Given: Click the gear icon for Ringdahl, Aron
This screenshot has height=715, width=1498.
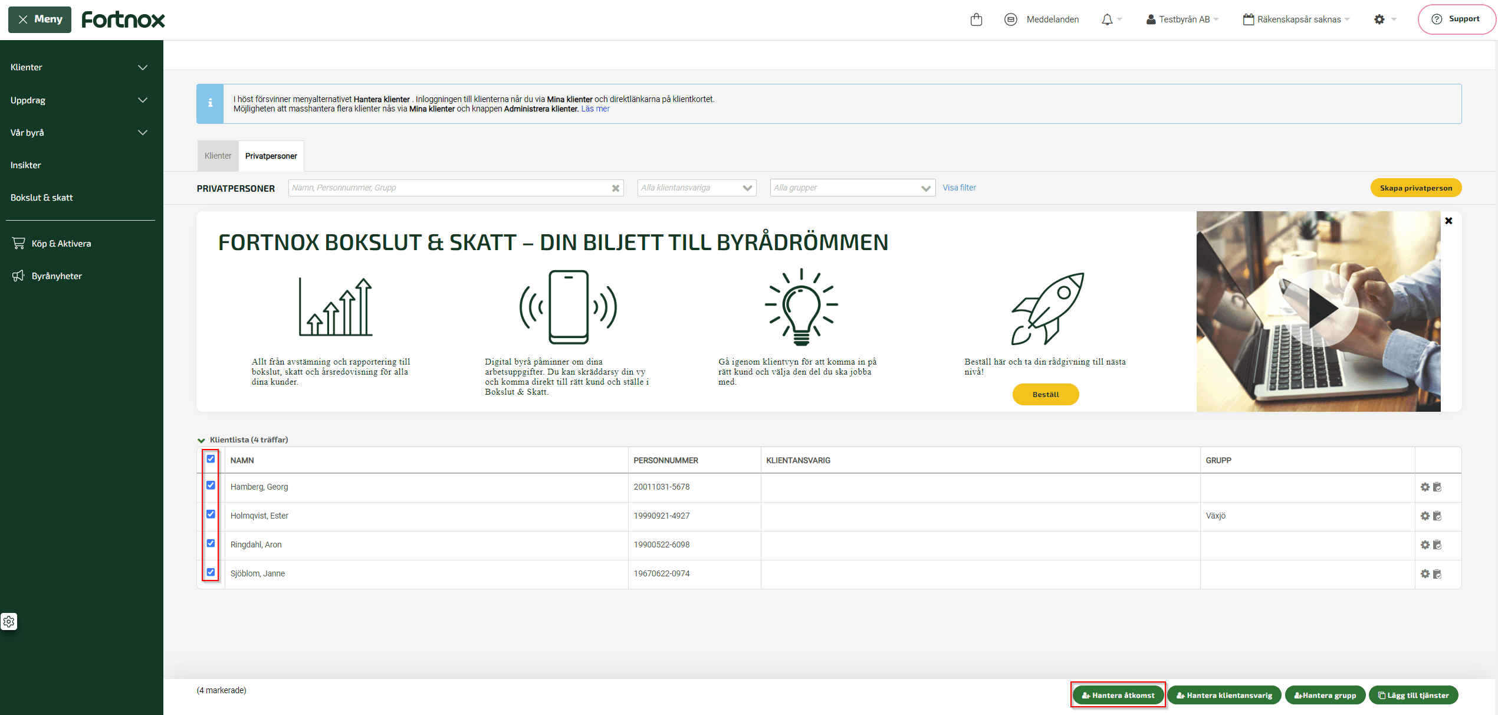Looking at the screenshot, I should click(x=1425, y=545).
